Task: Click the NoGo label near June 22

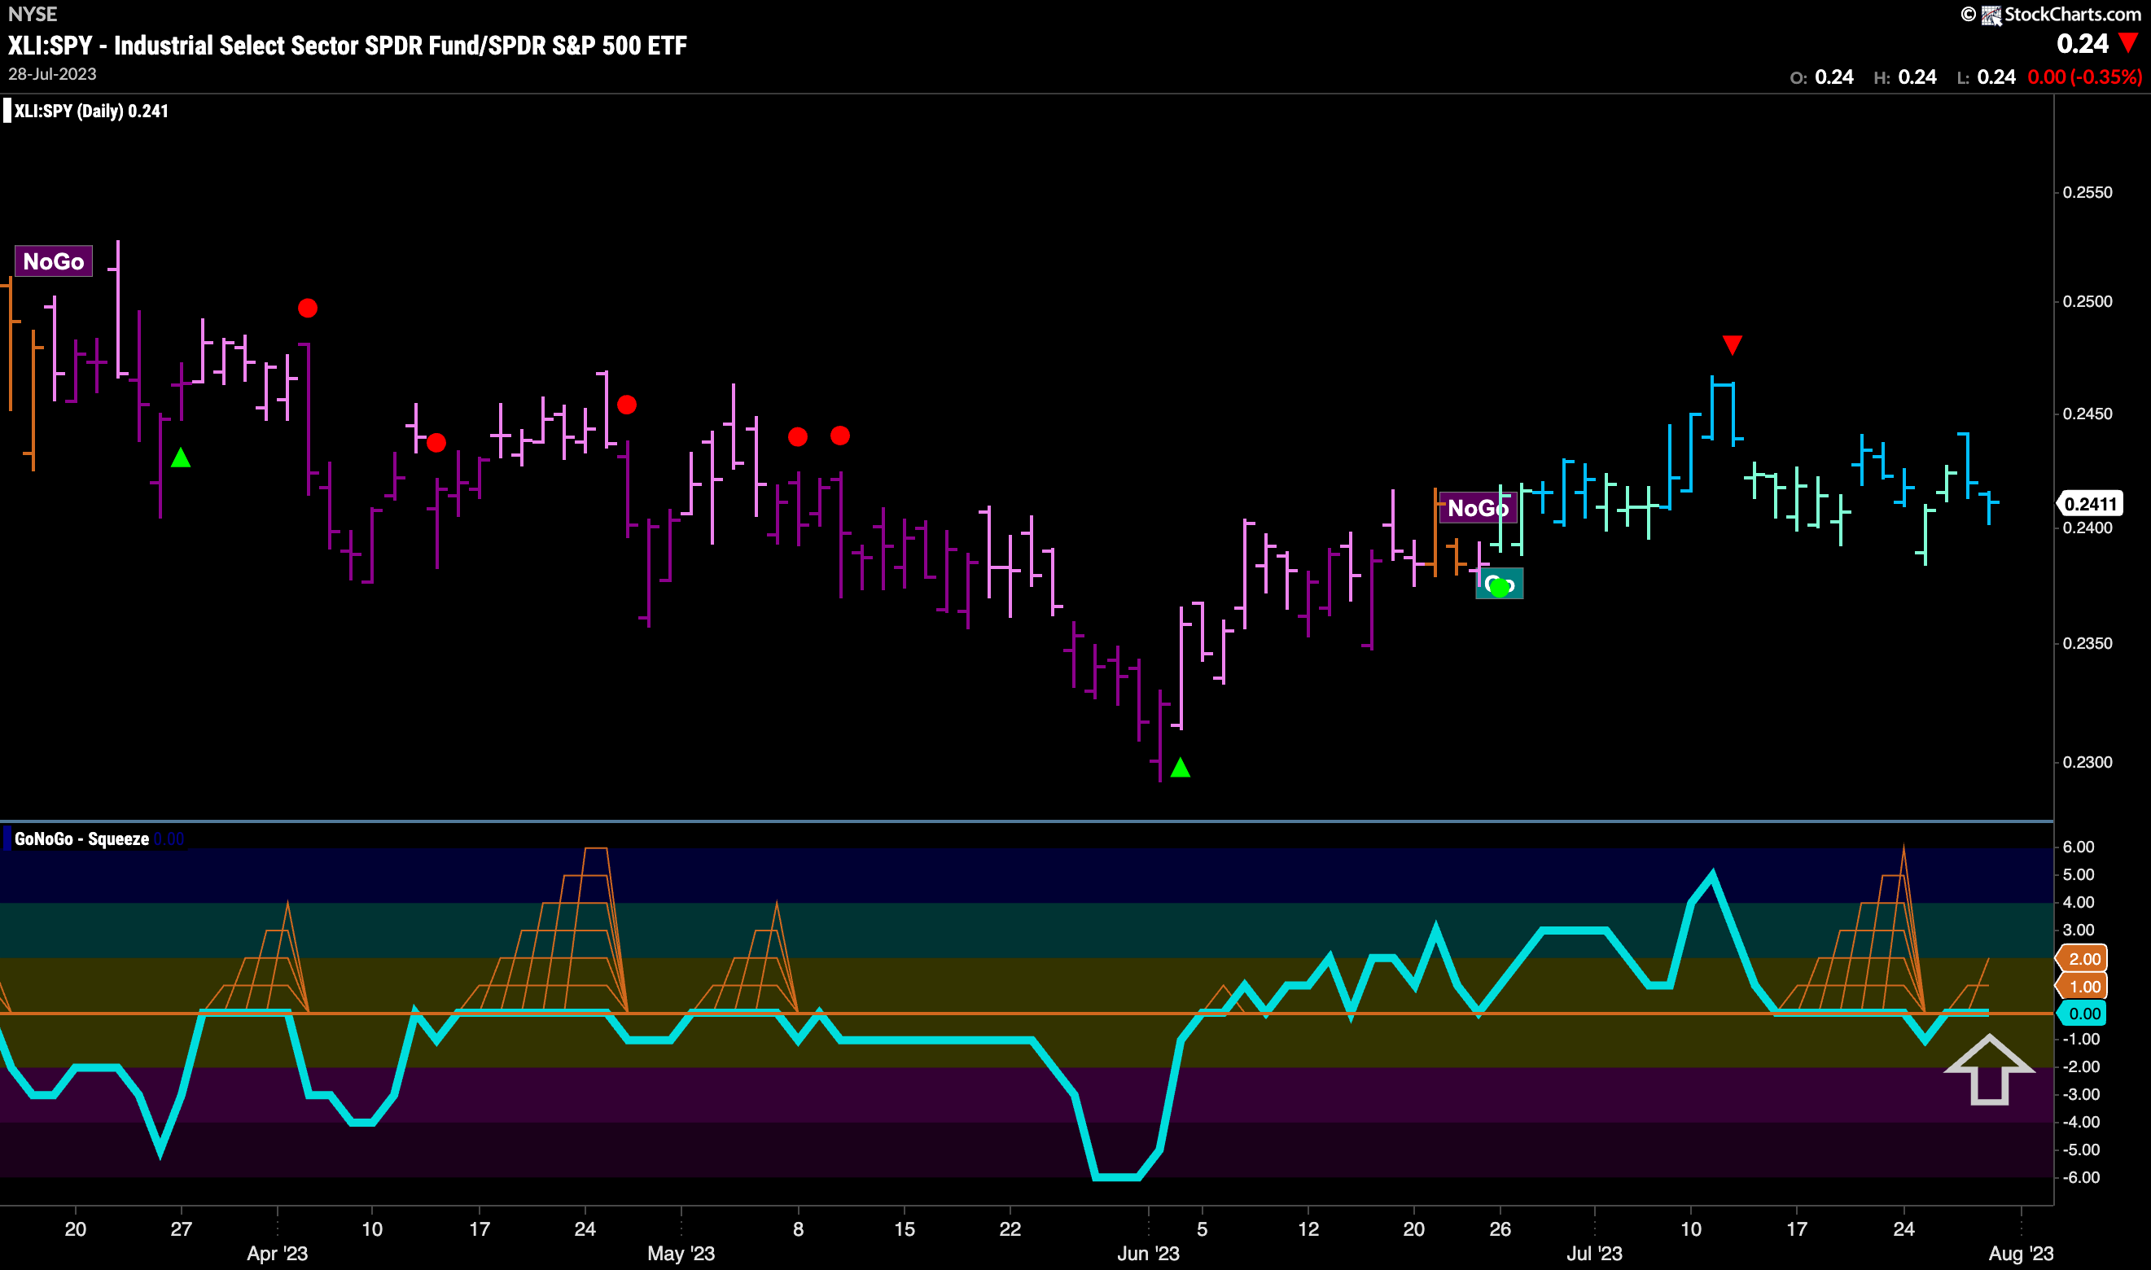Action: 1478,508
